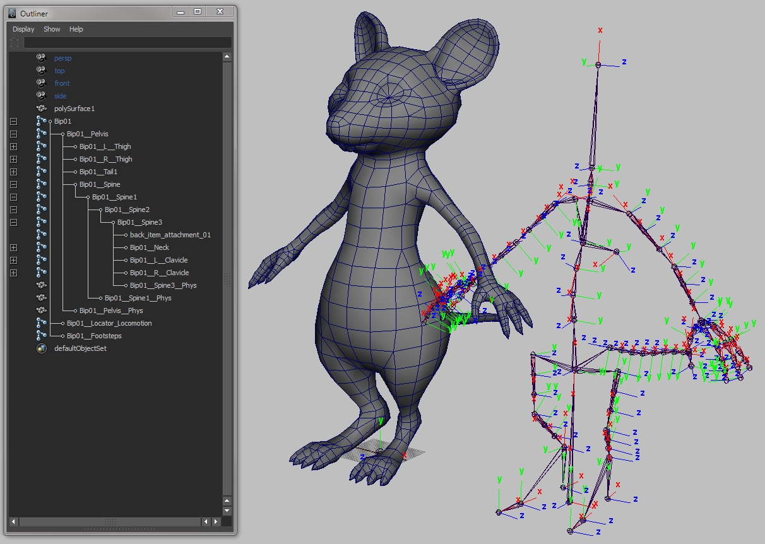
Task: Click the persp camera icon
Action: (x=42, y=57)
